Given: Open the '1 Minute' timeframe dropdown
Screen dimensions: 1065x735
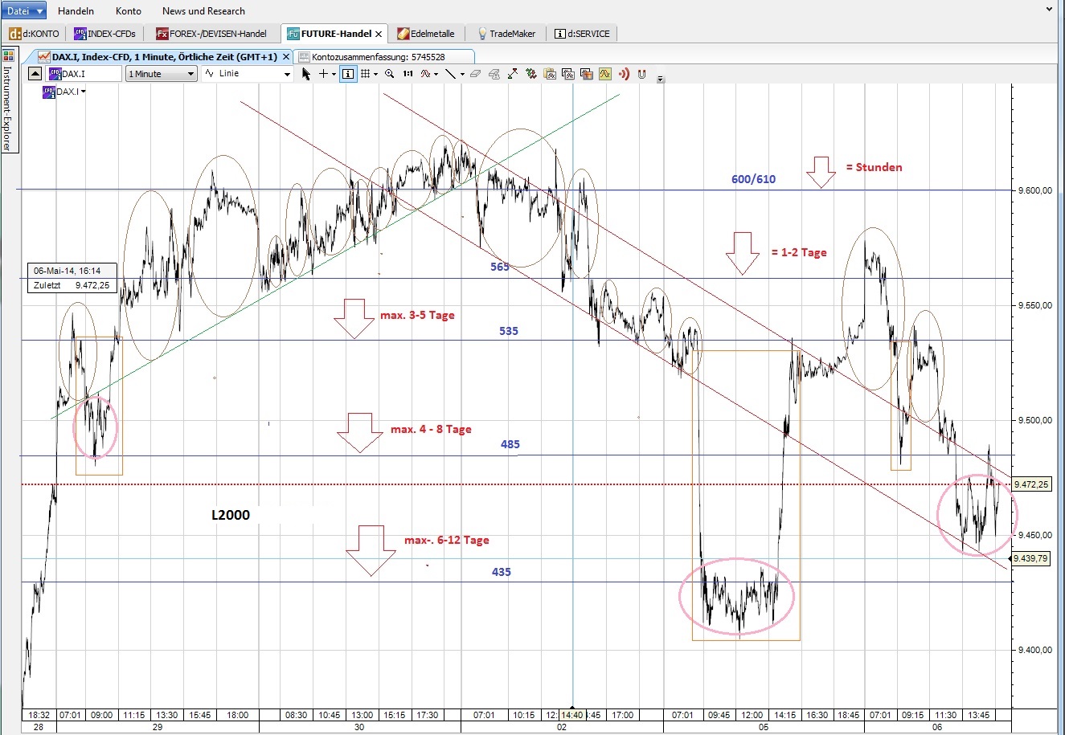Looking at the screenshot, I should coord(161,73).
